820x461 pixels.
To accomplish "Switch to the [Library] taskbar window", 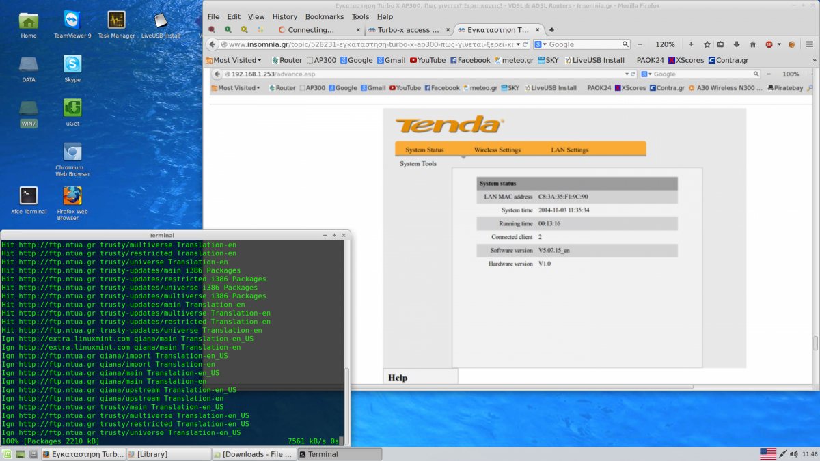I will 168,454.
